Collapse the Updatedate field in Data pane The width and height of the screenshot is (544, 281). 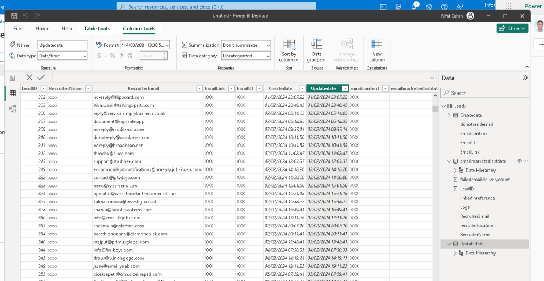point(450,244)
